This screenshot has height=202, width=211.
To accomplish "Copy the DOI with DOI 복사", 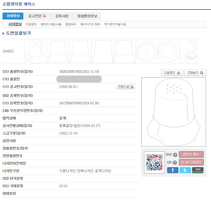I will pos(191,154).
